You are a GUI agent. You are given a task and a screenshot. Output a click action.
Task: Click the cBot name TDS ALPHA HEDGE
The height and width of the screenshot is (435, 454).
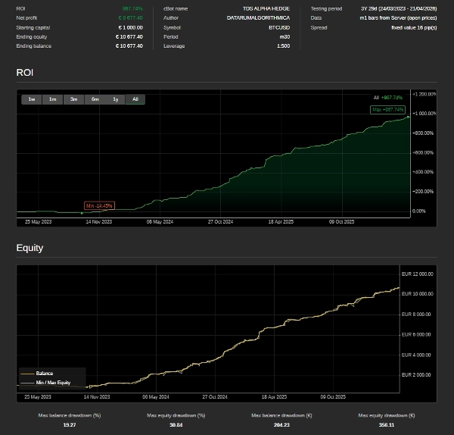click(x=266, y=8)
